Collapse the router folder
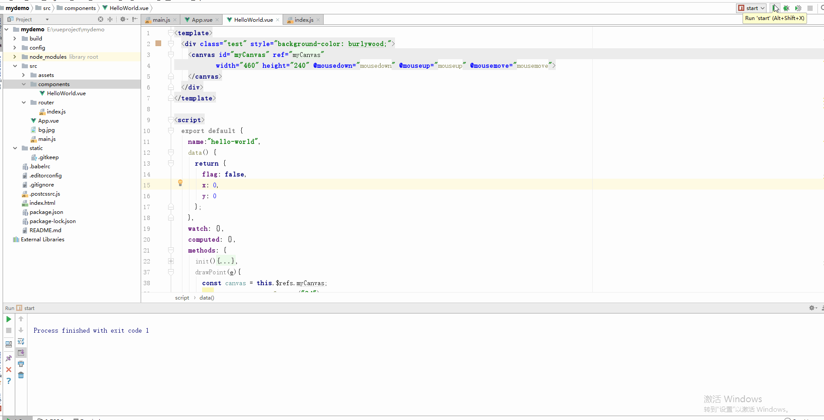Viewport: 824px width, 420px height. 24,103
